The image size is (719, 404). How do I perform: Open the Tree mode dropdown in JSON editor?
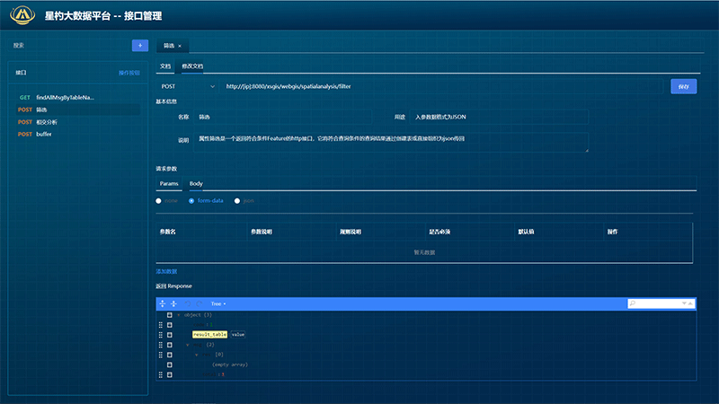pos(218,304)
